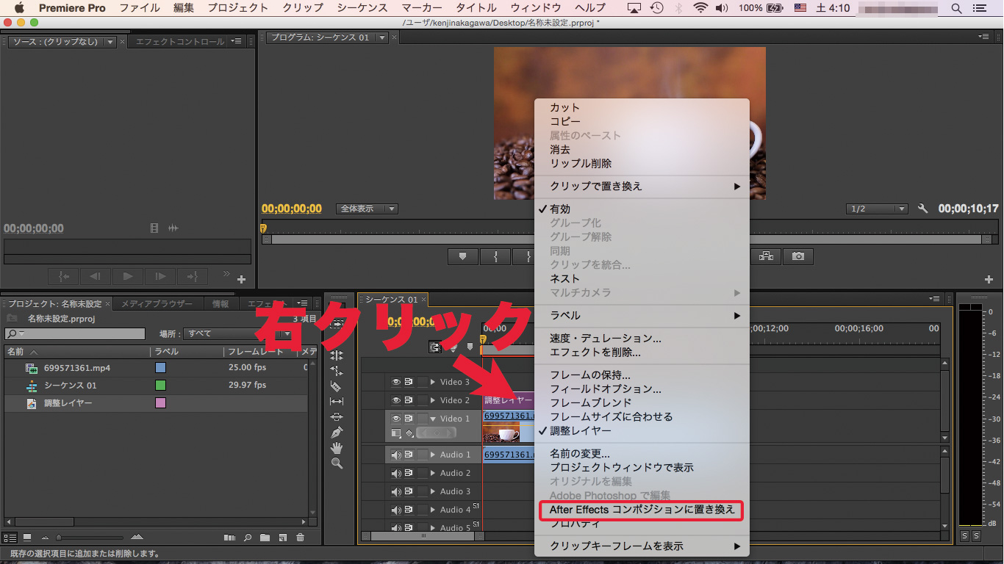Expand the Video 2 track

(433, 400)
